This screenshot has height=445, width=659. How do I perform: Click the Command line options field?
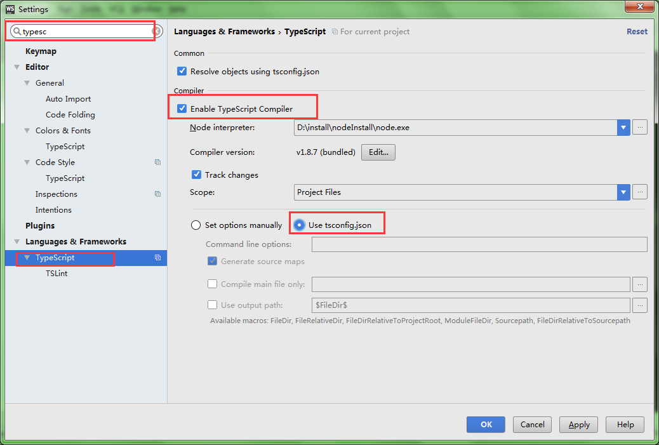[479, 244]
